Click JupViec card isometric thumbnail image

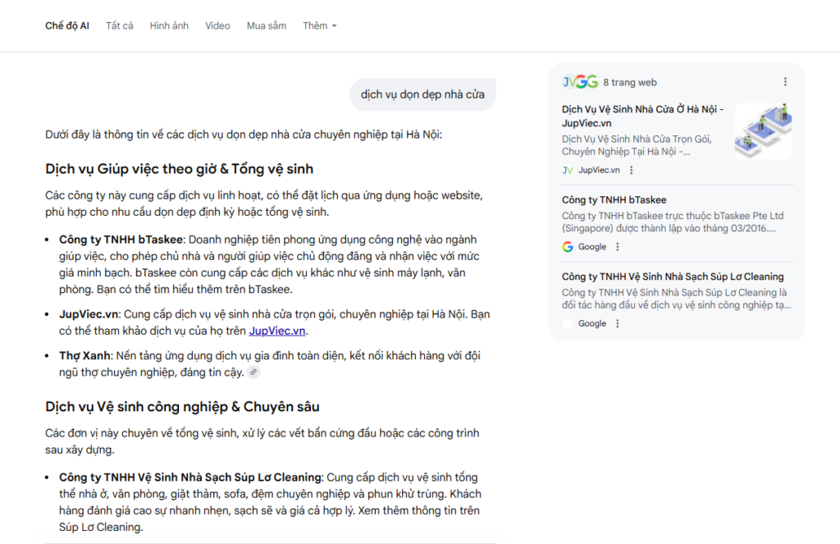(x=763, y=131)
